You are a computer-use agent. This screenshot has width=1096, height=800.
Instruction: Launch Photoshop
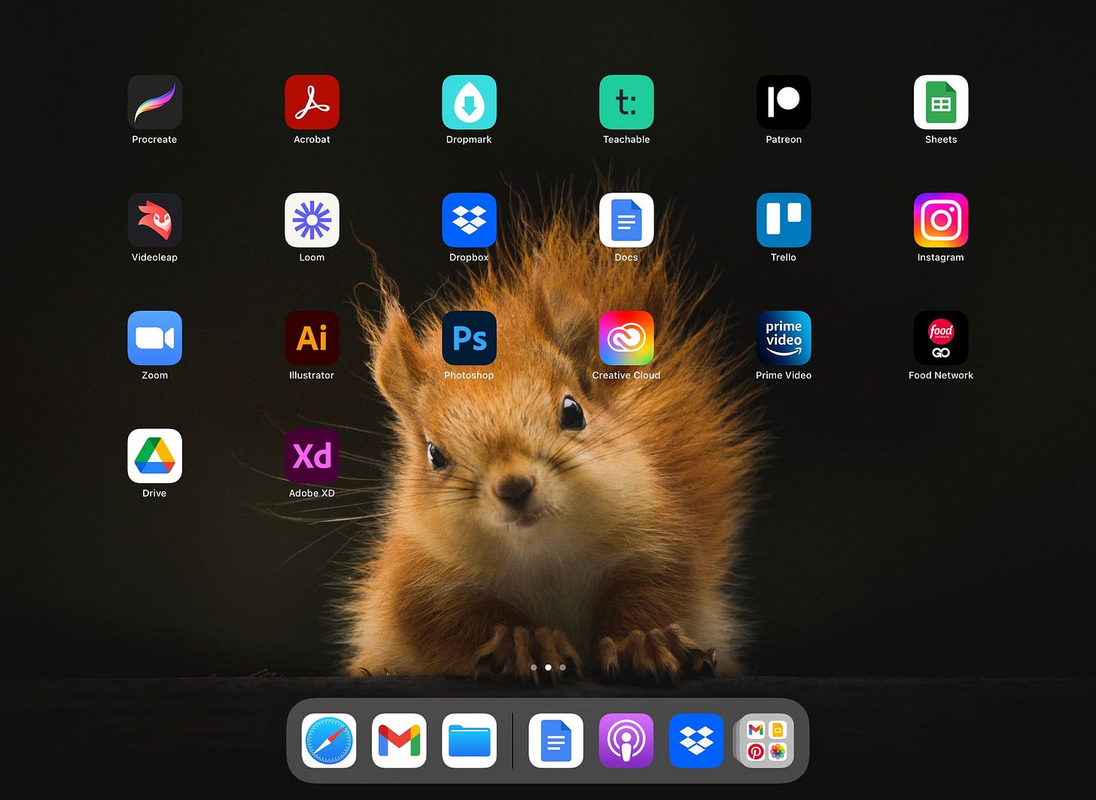coord(469,339)
